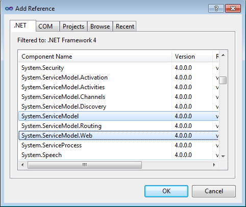Switch to the COM tab
This screenshot has width=246, height=207.
[47, 27]
